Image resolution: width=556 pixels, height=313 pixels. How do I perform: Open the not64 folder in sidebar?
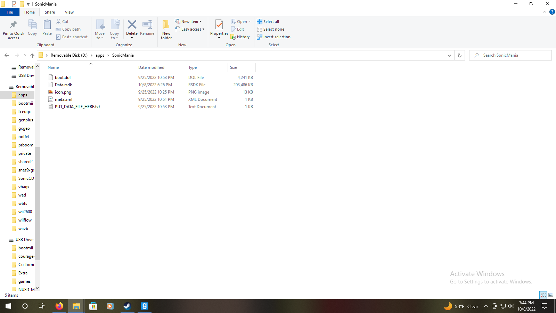[x=24, y=137]
